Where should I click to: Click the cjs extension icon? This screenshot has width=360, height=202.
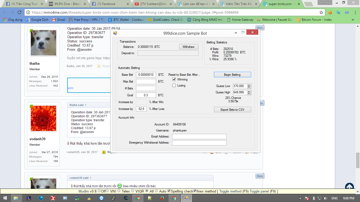[x=347, y=12]
